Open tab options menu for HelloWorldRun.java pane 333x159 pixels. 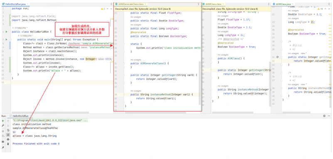tap(111, 4)
